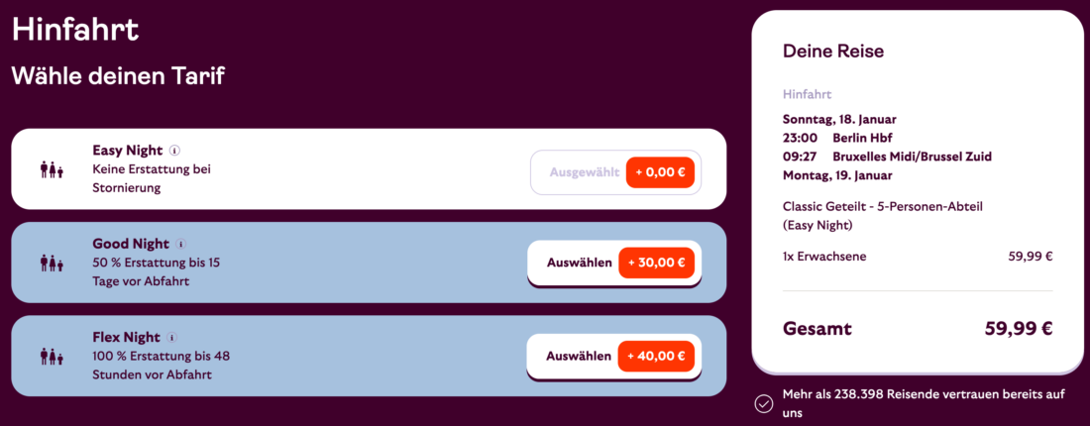Click the info icon beside Good Night
The height and width of the screenshot is (426, 1090).
[x=180, y=244]
